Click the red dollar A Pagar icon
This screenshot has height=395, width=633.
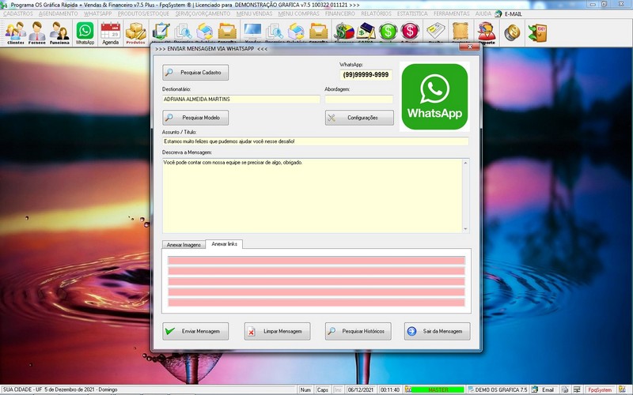pyautogui.click(x=410, y=32)
